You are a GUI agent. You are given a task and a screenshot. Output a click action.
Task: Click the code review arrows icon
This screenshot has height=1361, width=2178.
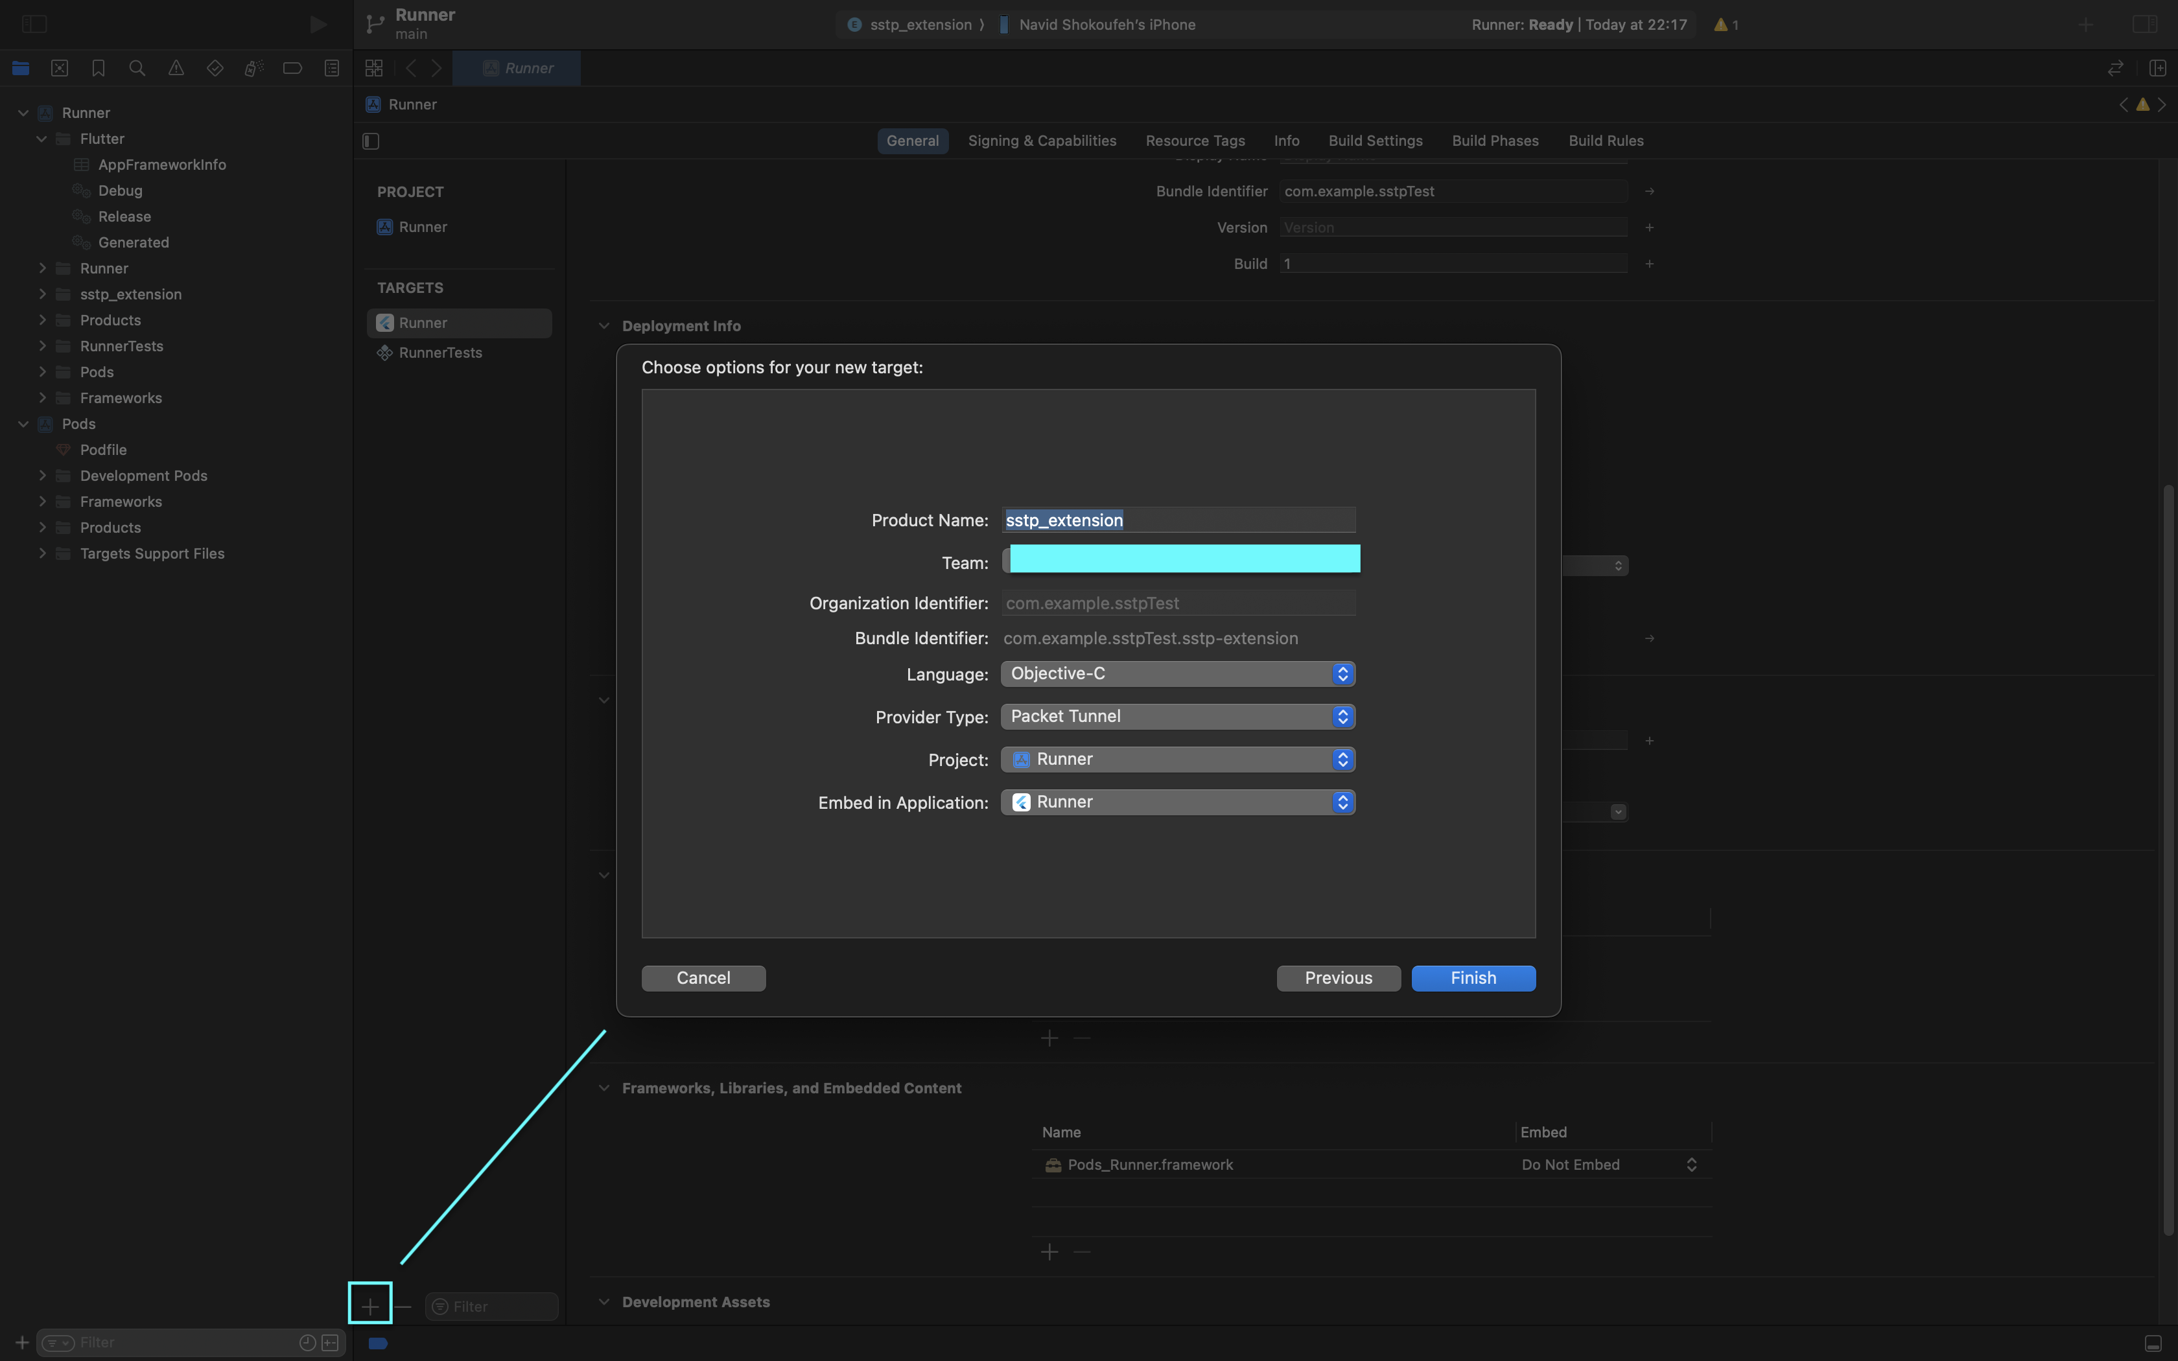[2116, 67]
